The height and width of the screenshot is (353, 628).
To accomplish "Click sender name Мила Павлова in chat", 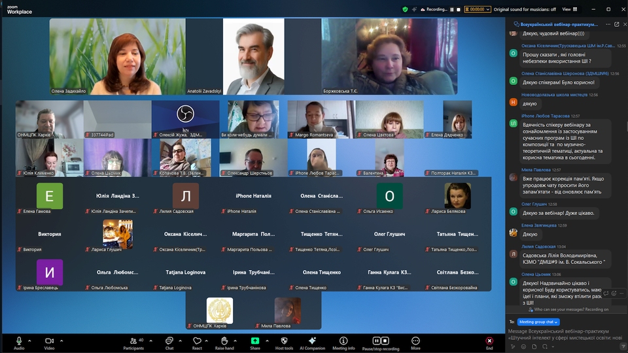I will [536, 170].
